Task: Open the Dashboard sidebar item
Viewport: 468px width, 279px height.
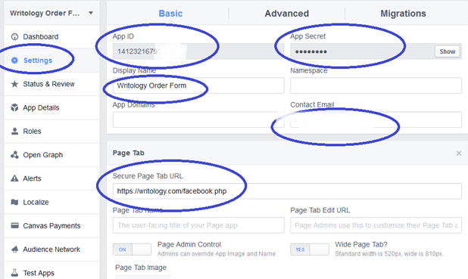Action: click(x=51, y=36)
